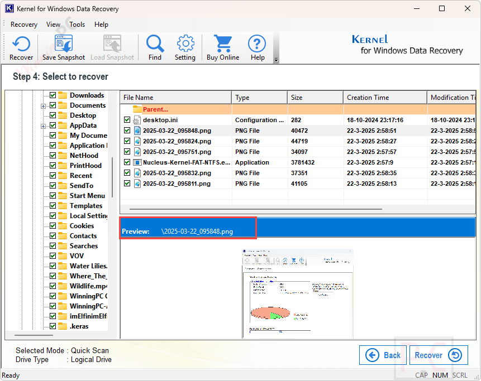Open the toolbar overflow arrow

(276, 60)
